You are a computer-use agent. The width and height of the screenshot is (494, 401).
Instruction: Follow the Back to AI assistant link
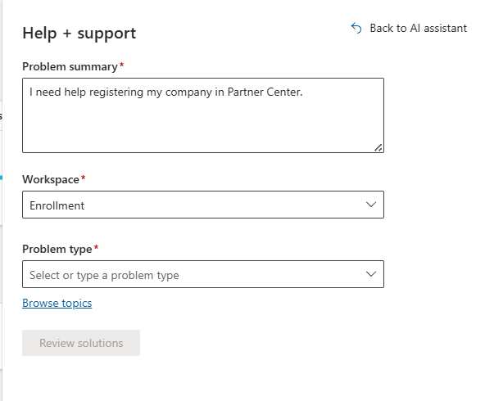pos(418,28)
